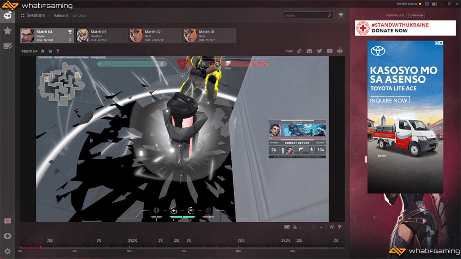
Task: Click the Sessions breadcrumb link
Action: (35, 15)
